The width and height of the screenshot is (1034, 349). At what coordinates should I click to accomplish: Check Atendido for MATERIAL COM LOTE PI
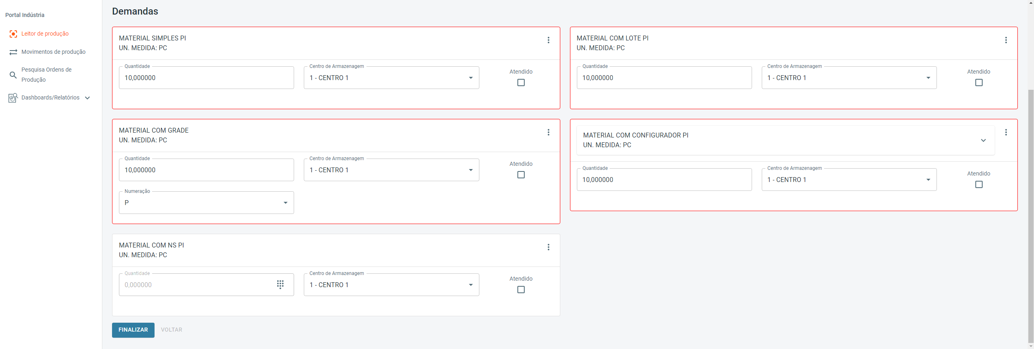979,82
